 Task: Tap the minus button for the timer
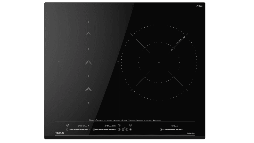pyautogui.click(x=123, y=129)
